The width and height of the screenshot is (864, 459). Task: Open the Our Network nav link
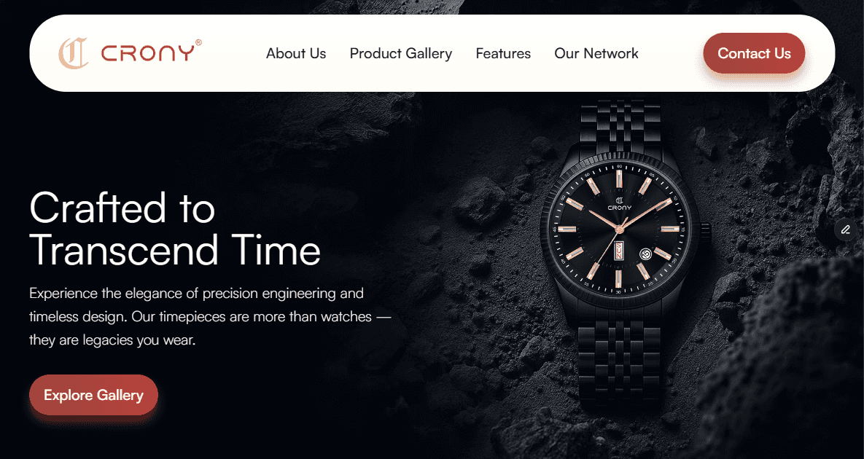coord(596,53)
